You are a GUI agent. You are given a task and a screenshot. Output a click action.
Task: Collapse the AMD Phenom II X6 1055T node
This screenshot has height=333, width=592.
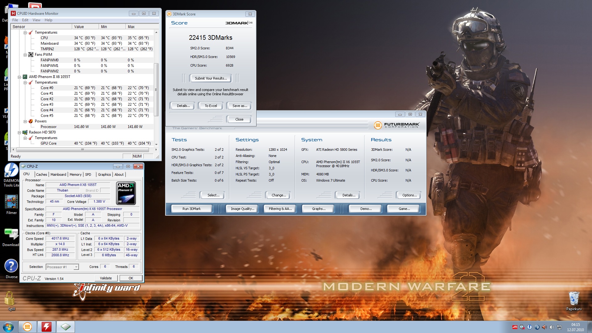click(x=19, y=77)
